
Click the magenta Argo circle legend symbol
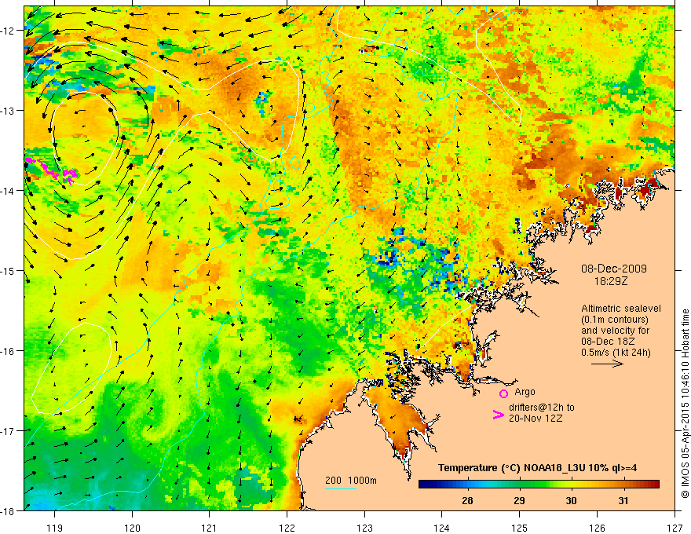point(503,394)
